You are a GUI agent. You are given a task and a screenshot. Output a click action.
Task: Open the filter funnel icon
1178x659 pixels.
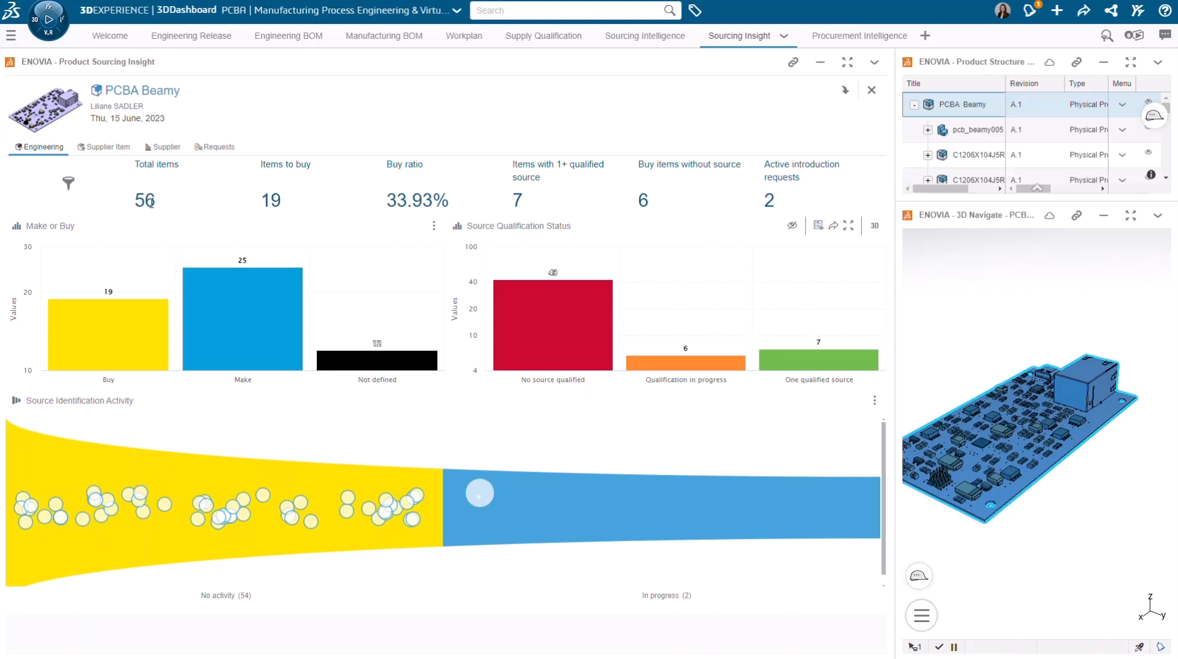[68, 183]
